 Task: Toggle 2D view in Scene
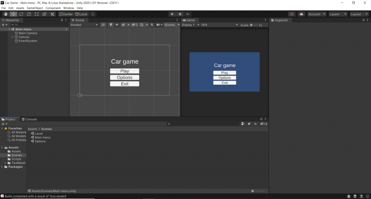pos(103,25)
